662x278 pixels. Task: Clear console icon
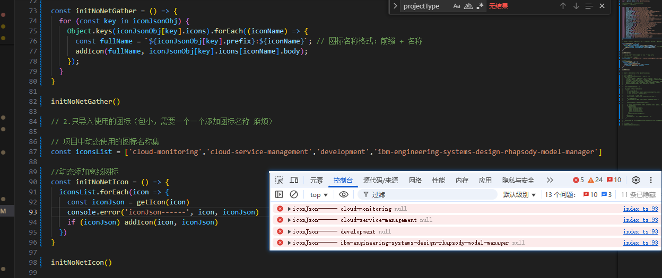(293, 194)
